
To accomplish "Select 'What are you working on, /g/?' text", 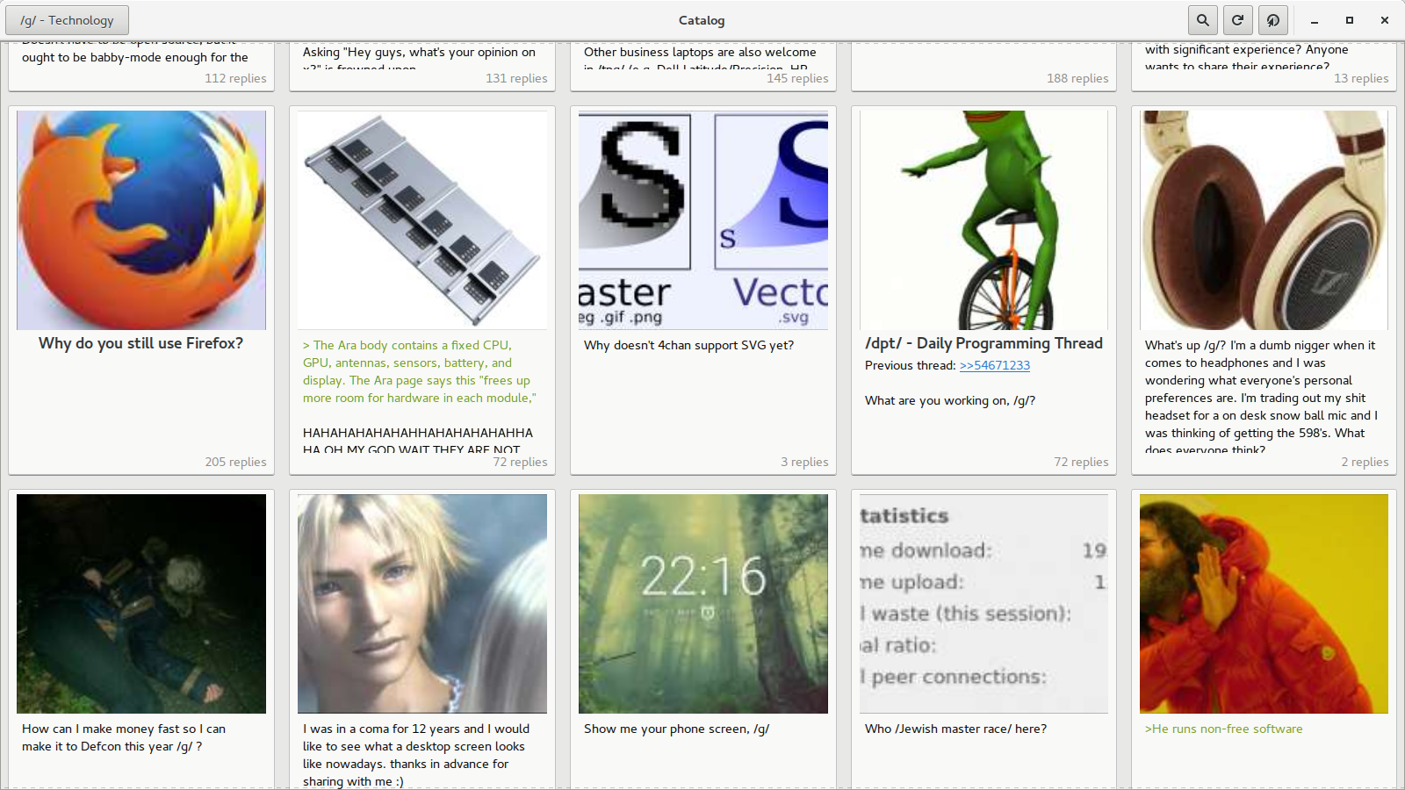I will pyautogui.click(x=950, y=400).
